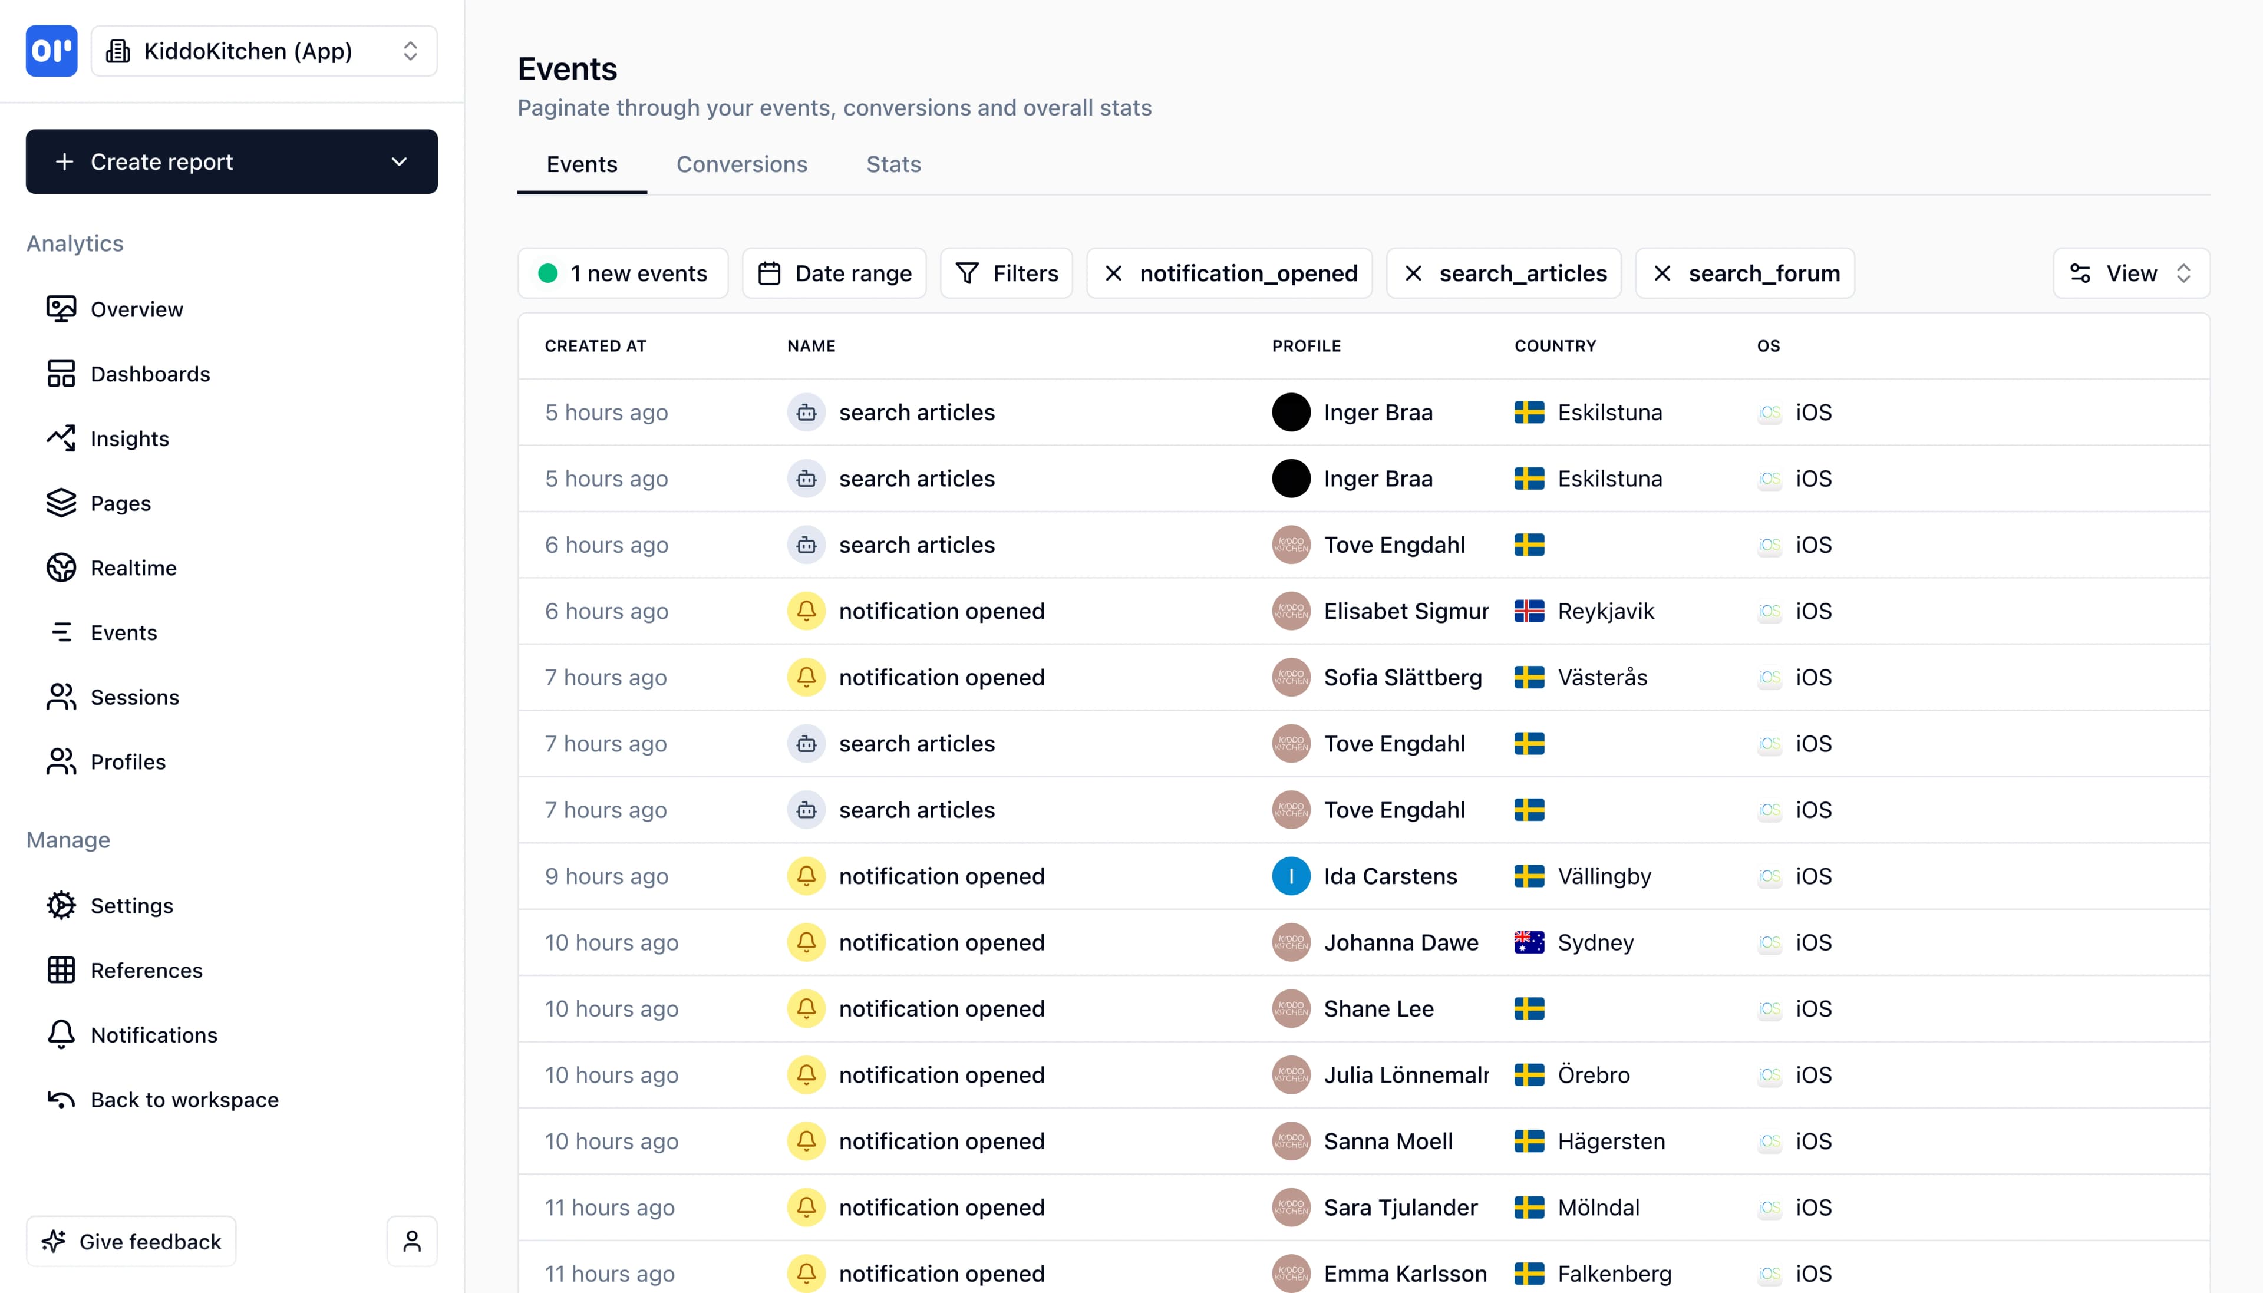Expand the KiddoKitchen app selector

[x=263, y=51]
